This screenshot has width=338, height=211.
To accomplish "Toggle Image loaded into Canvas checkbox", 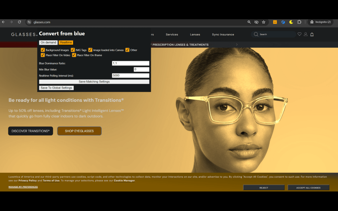I will [x=90, y=50].
